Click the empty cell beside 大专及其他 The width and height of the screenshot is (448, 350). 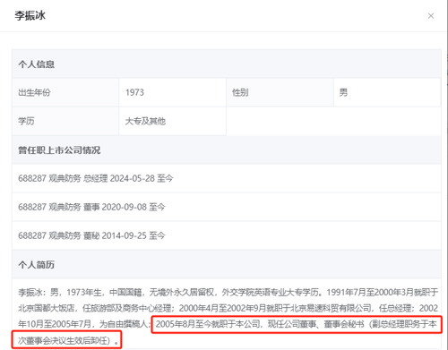click(x=333, y=121)
